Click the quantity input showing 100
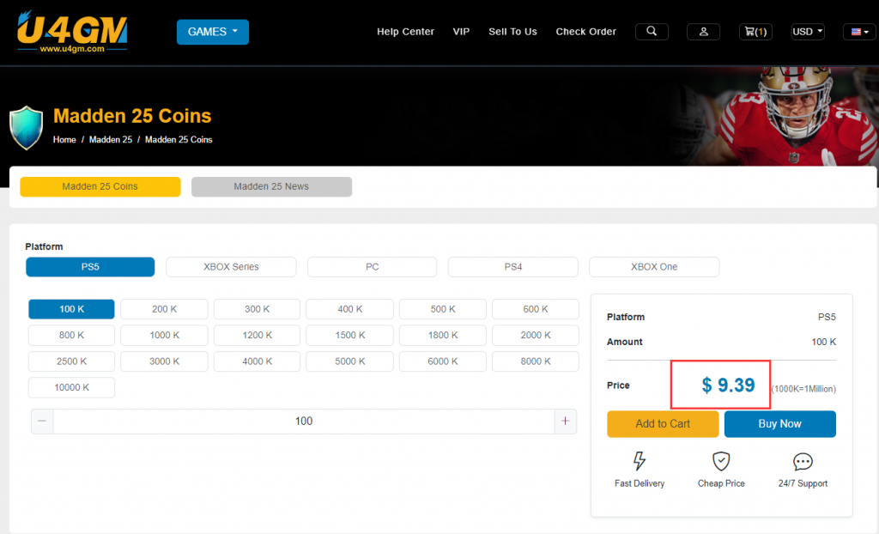 pyautogui.click(x=304, y=422)
